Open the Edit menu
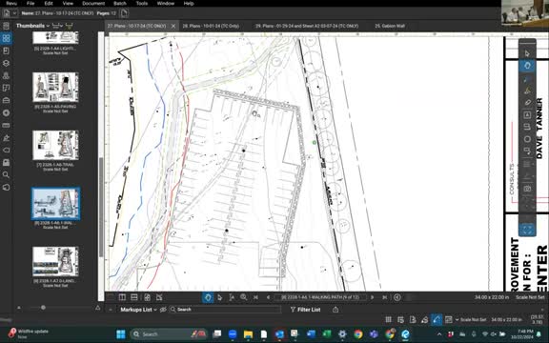The width and height of the screenshot is (549, 343). pyautogui.click(x=49, y=3)
